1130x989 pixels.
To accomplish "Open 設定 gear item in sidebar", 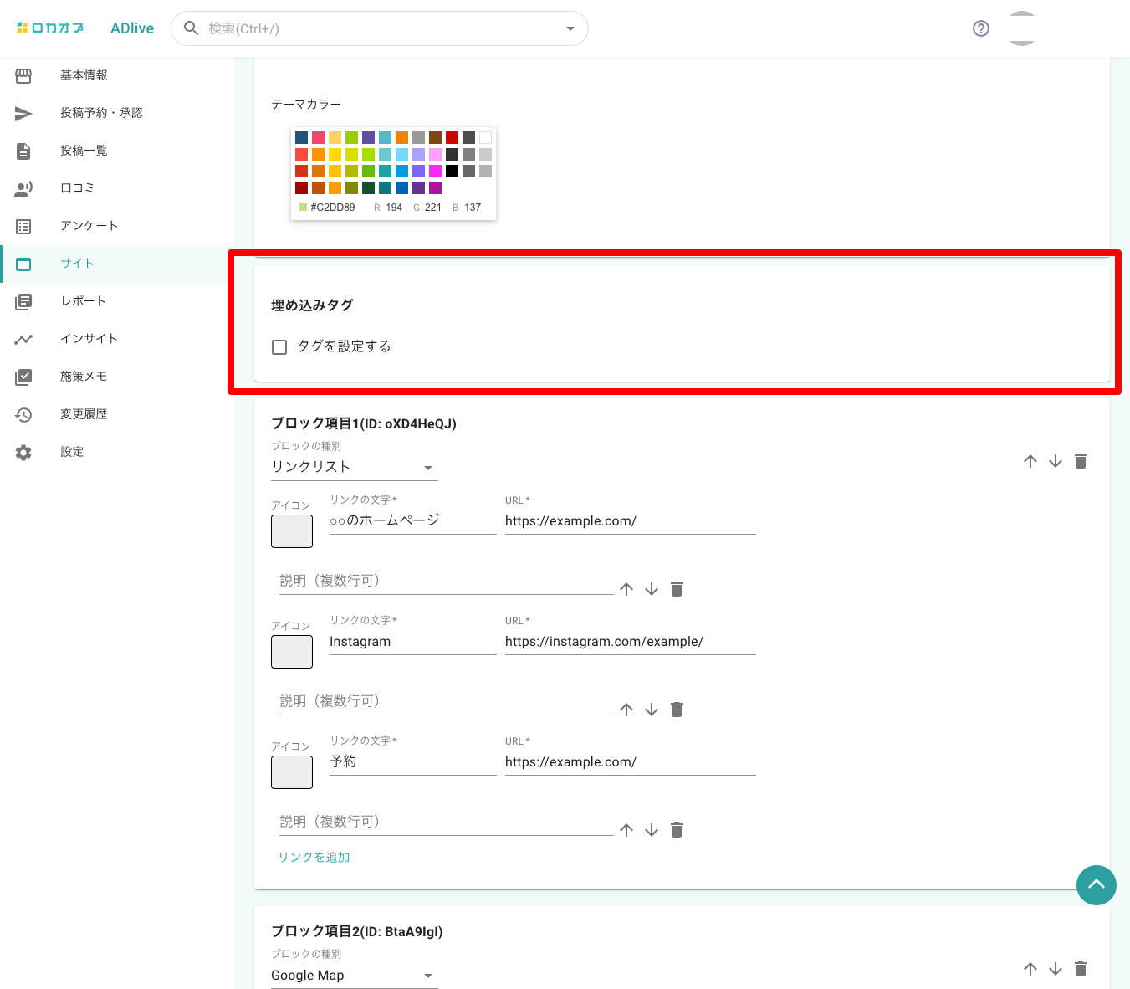I will 72,452.
